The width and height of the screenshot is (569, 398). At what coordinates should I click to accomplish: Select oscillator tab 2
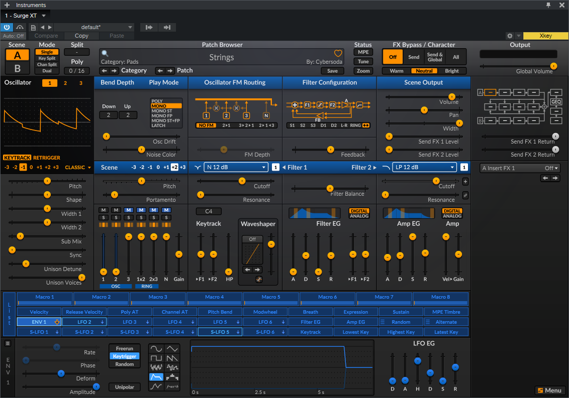coord(65,83)
